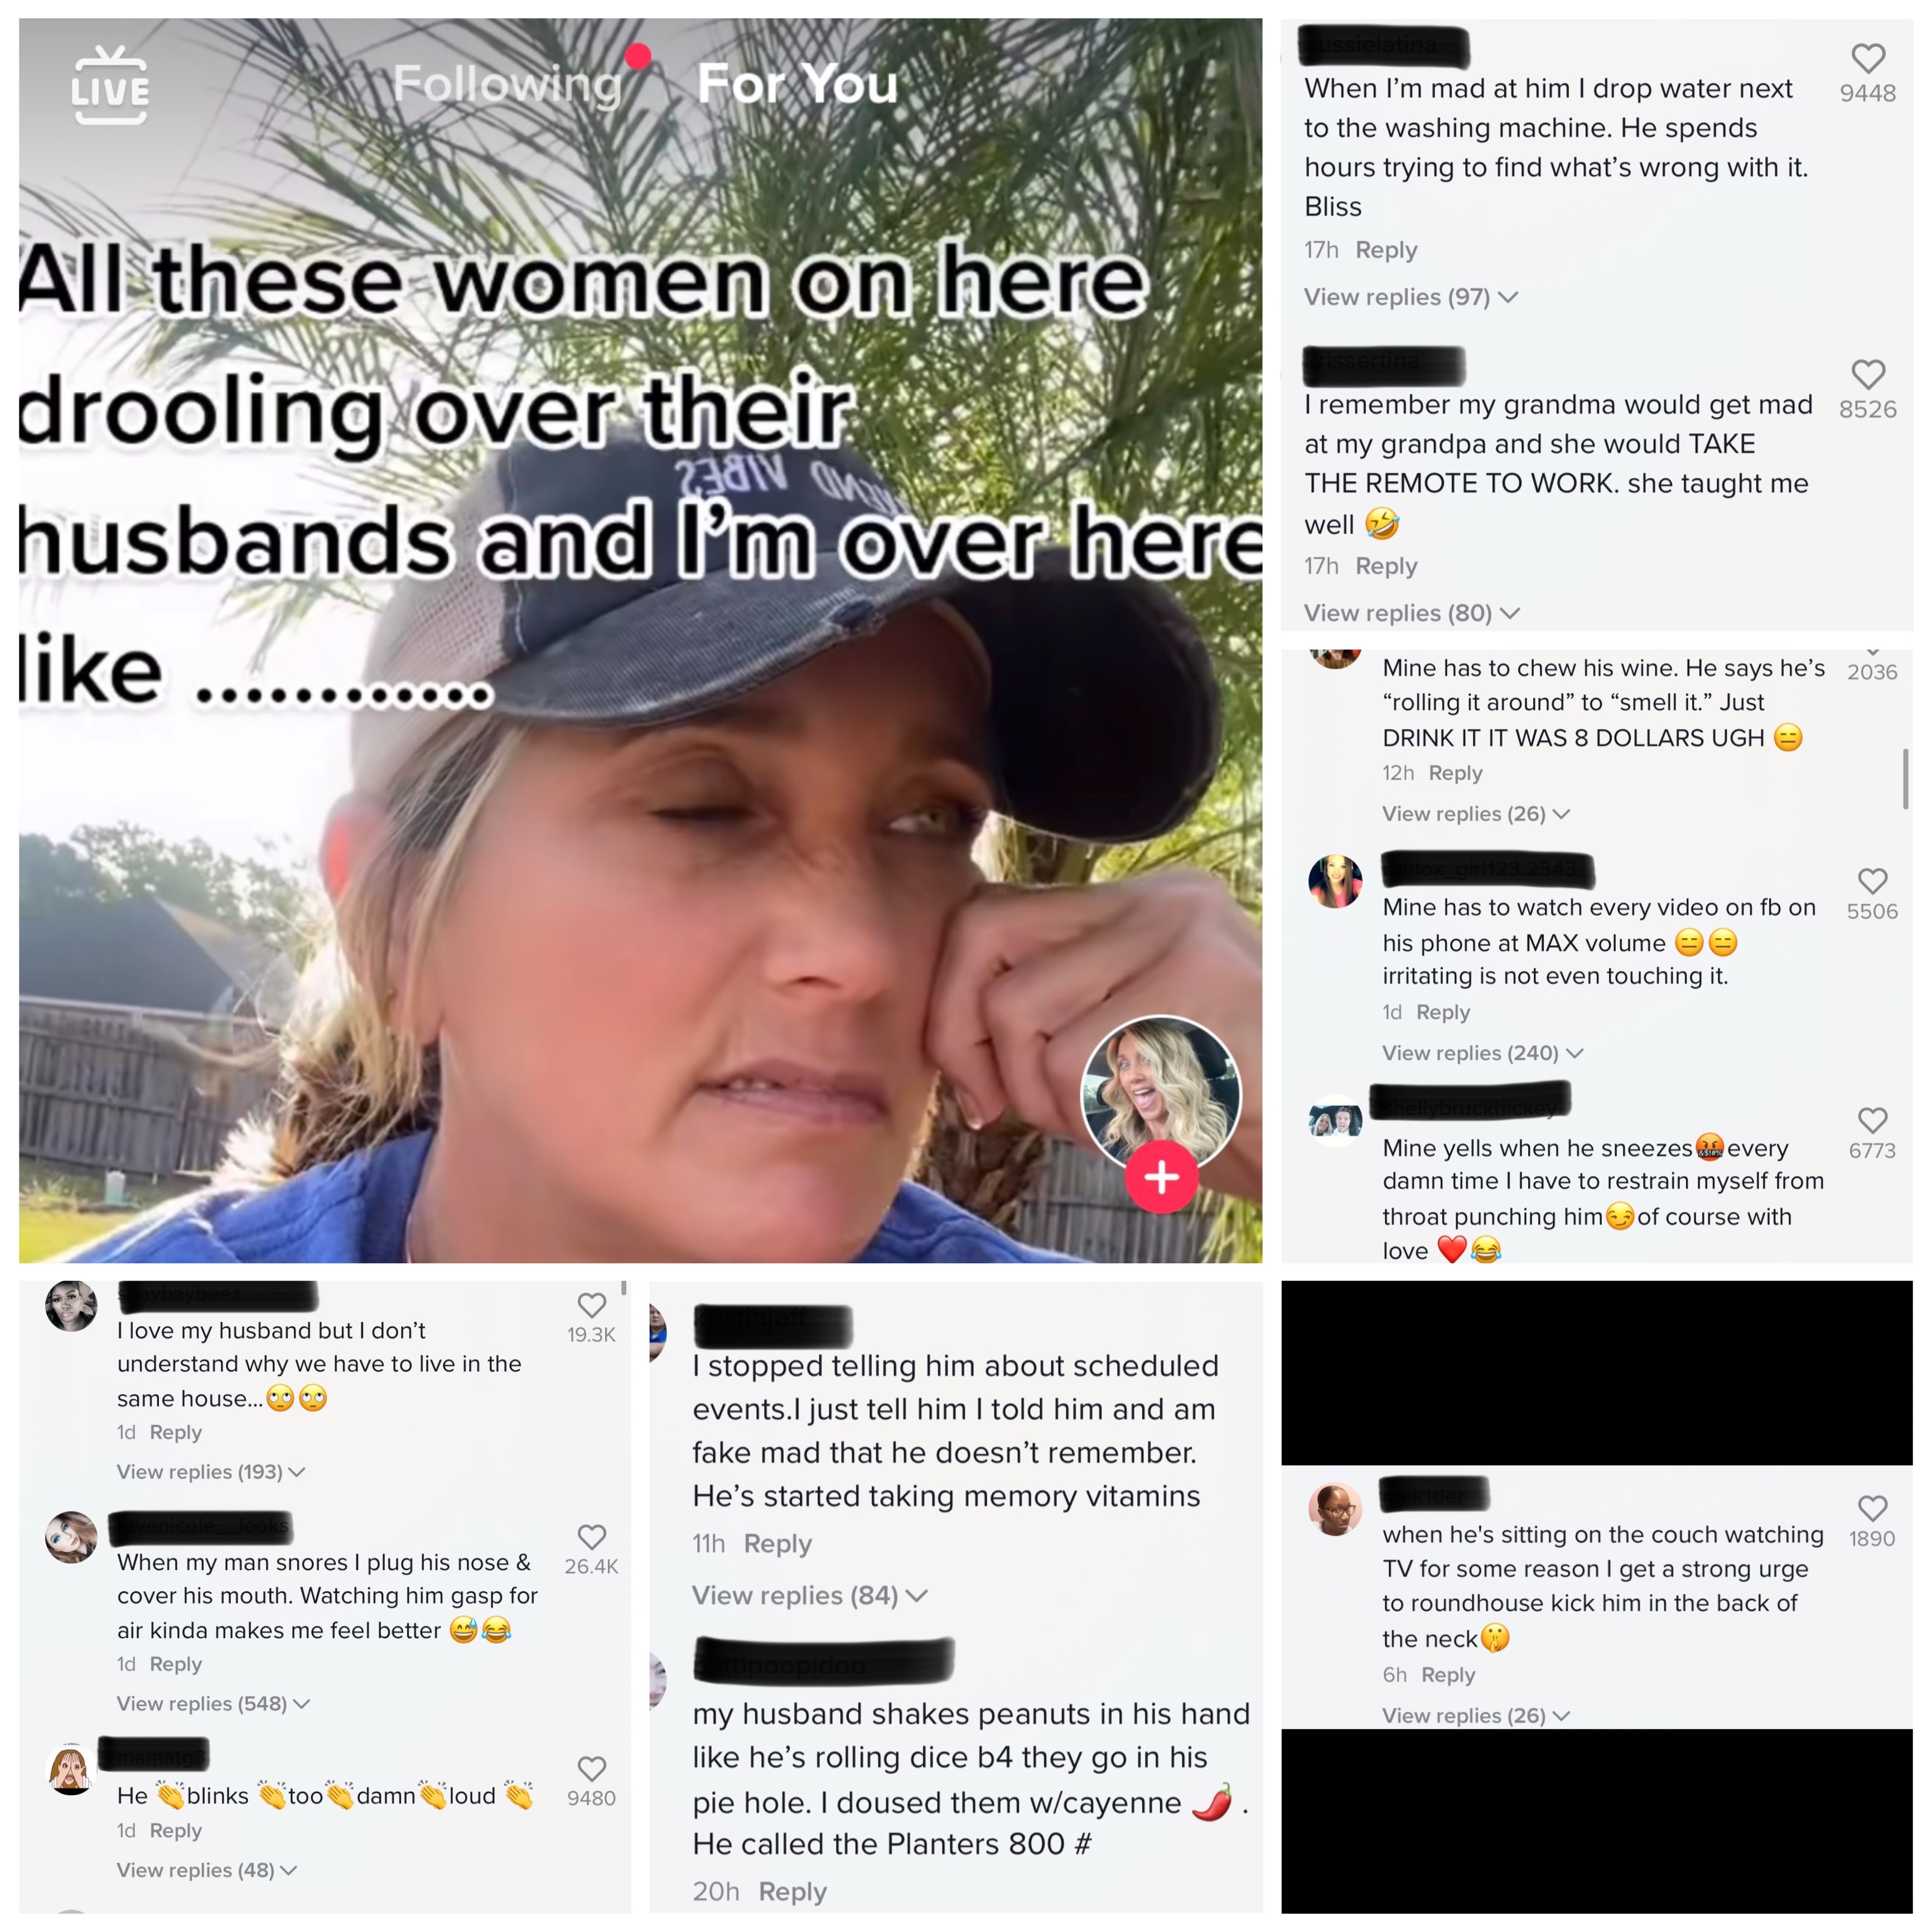Tap the red plus follow button

(x=1160, y=1177)
